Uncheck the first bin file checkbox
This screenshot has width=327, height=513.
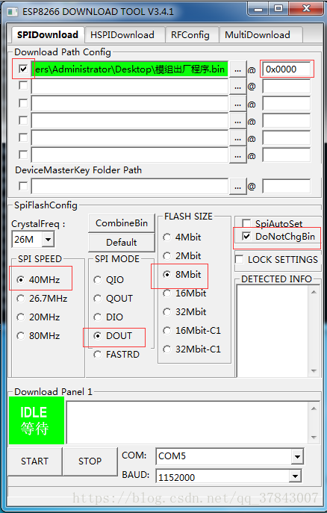coord(23,69)
